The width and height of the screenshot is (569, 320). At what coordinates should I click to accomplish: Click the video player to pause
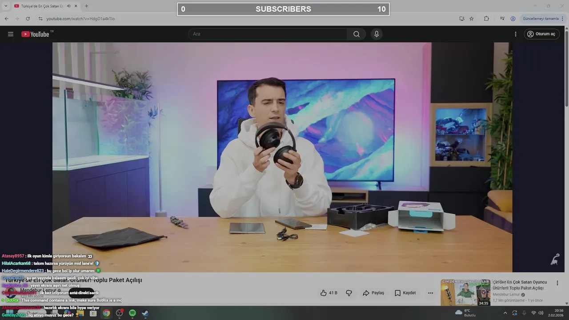coord(282,157)
